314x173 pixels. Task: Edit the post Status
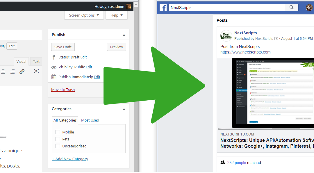click(83, 57)
